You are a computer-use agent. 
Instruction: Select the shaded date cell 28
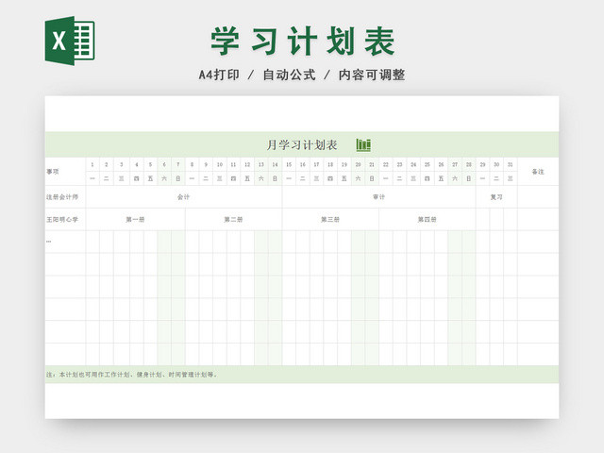tap(469, 164)
